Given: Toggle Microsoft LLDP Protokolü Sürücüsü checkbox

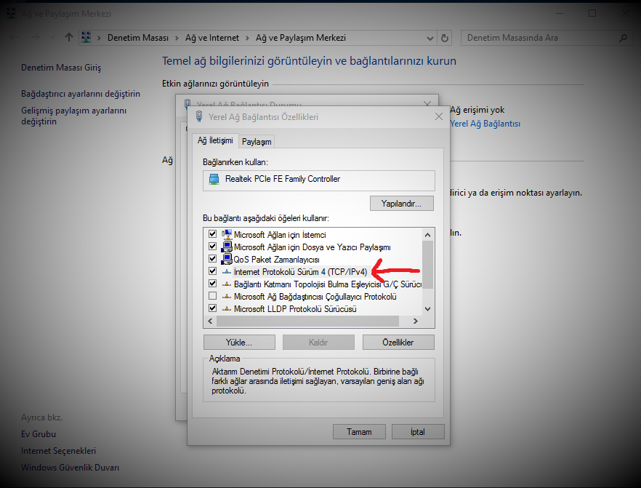Looking at the screenshot, I should tap(212, 308).
